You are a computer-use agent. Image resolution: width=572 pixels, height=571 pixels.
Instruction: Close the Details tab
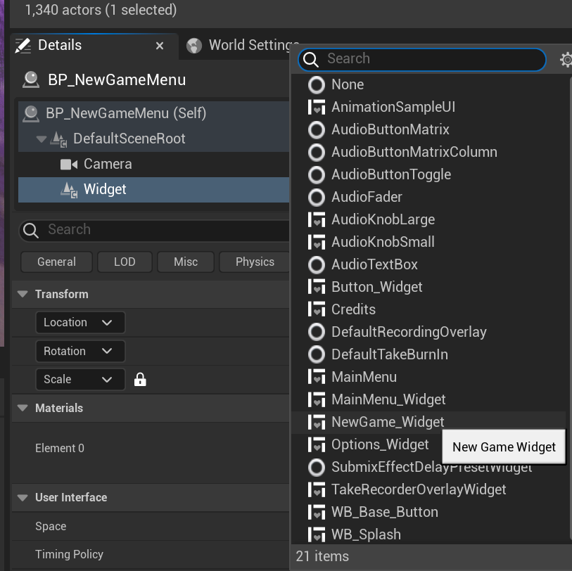coord(160,46)
